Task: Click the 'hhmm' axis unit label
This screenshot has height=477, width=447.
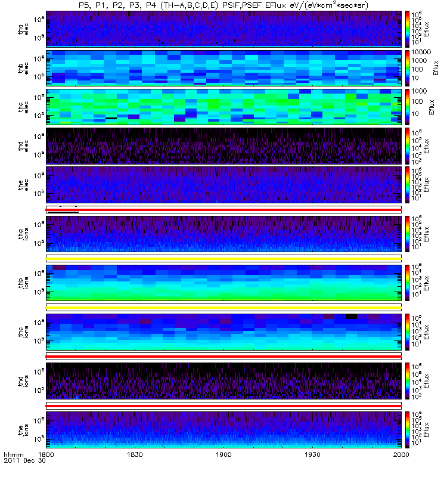Action: click(13, 455)
